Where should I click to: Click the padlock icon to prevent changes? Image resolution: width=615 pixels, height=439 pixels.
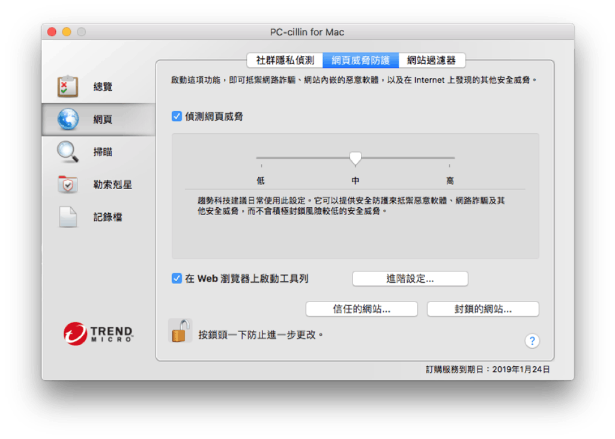click(x=180, y=331)
